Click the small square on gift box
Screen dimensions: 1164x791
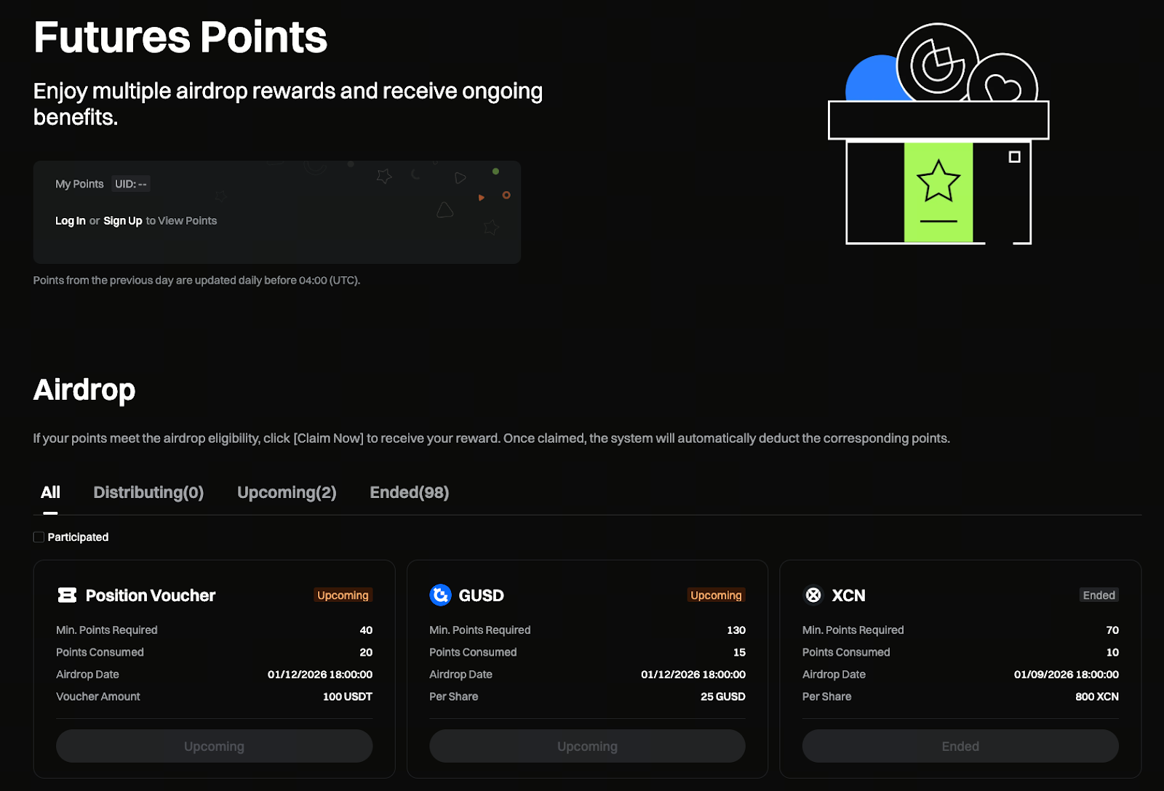(x=1014, y=157)
